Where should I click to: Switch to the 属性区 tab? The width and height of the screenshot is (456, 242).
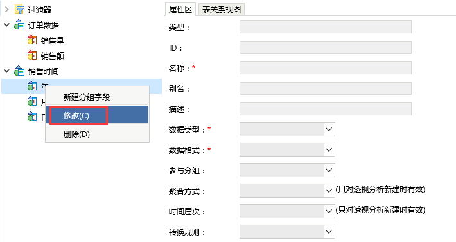coord(180,9)
